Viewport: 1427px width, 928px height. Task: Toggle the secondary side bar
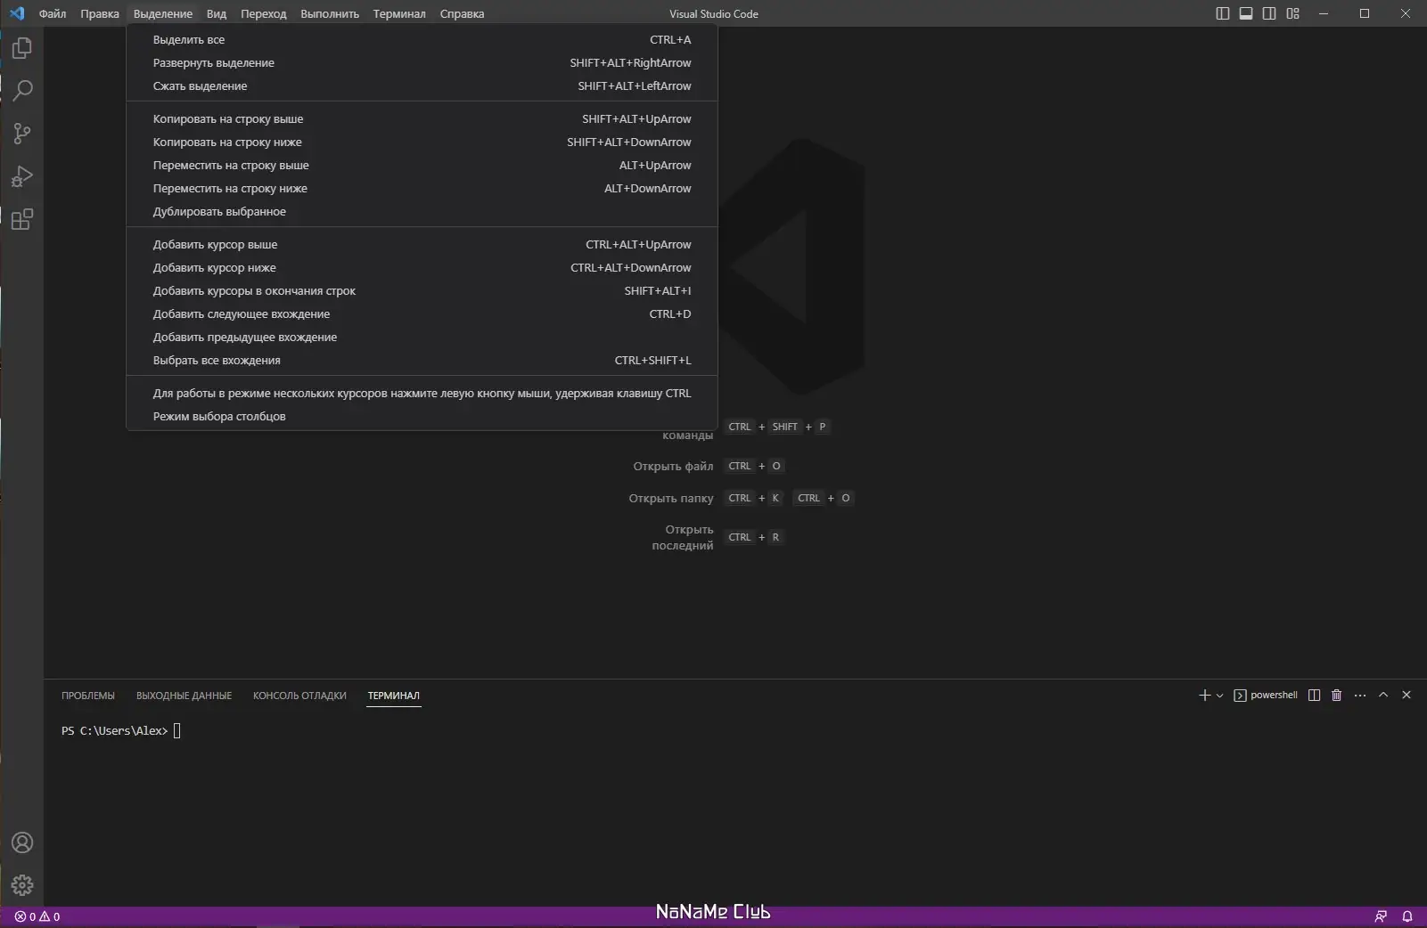tap(1269, 13)
